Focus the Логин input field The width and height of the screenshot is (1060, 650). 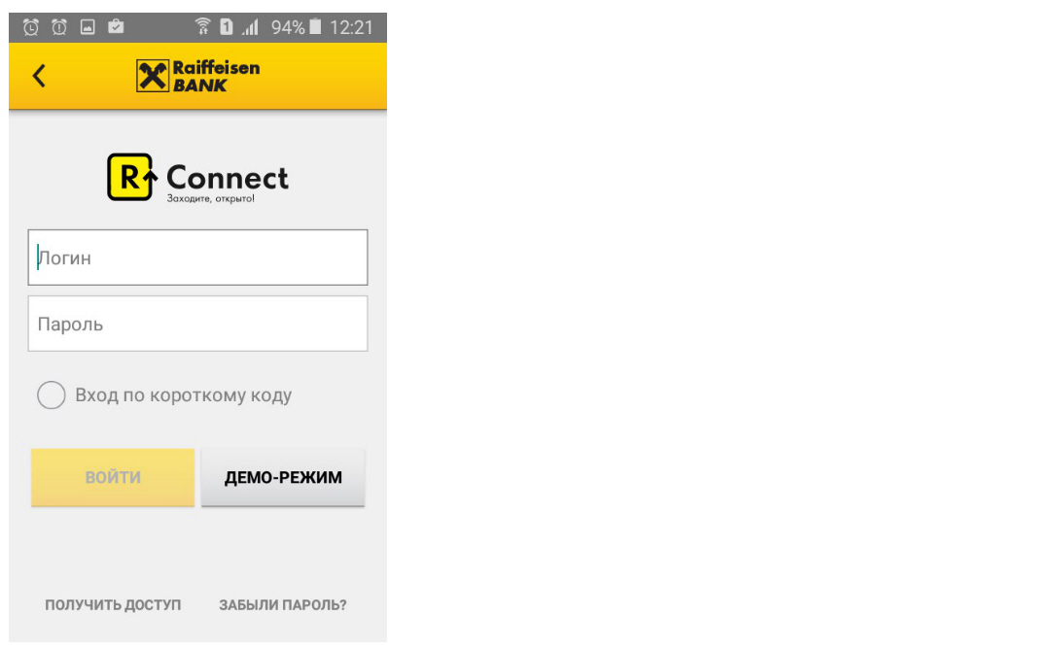pyautogui.click(x=197, y=257)
